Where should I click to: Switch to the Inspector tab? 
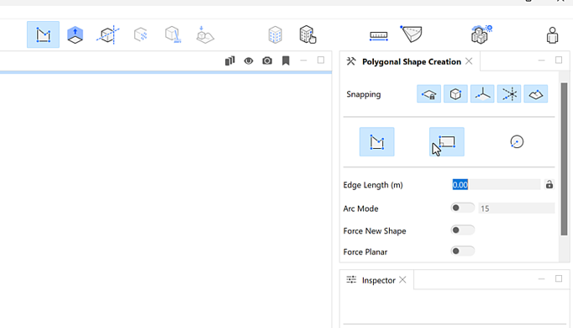379,280
